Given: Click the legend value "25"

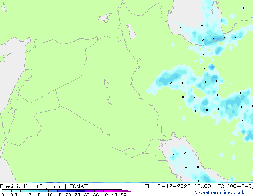Looking at the screenshot, I should coord(77,194).
